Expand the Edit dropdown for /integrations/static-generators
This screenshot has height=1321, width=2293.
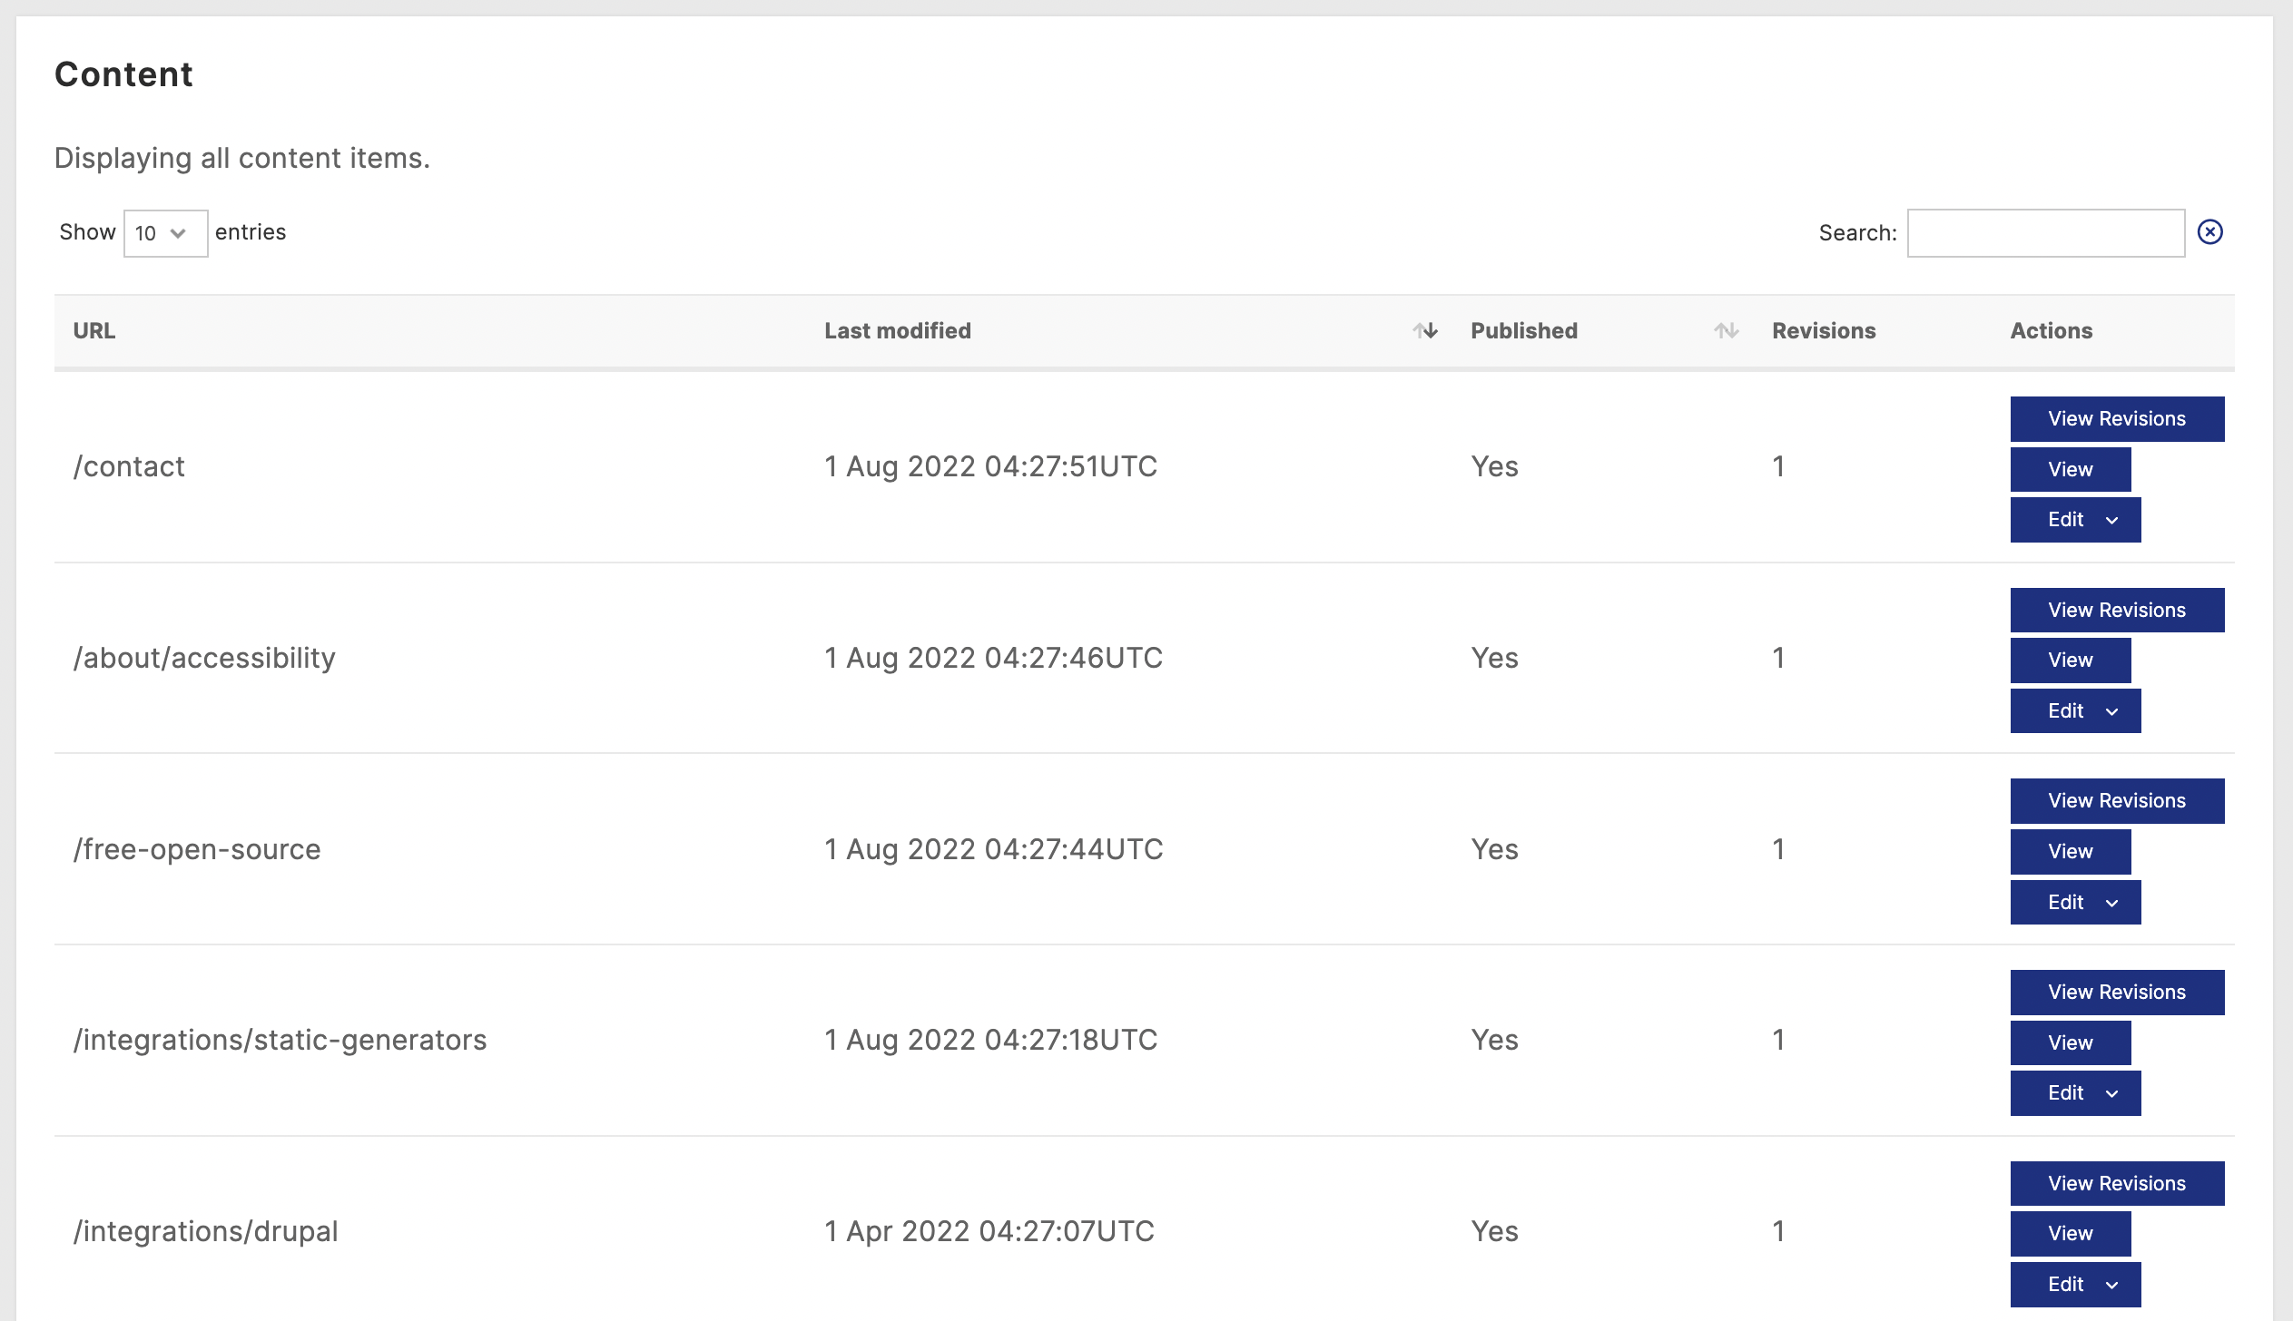2111,1092
